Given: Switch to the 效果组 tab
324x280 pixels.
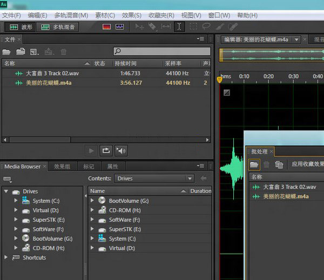Looking at the screenshot, I should (x=63, y=166).
